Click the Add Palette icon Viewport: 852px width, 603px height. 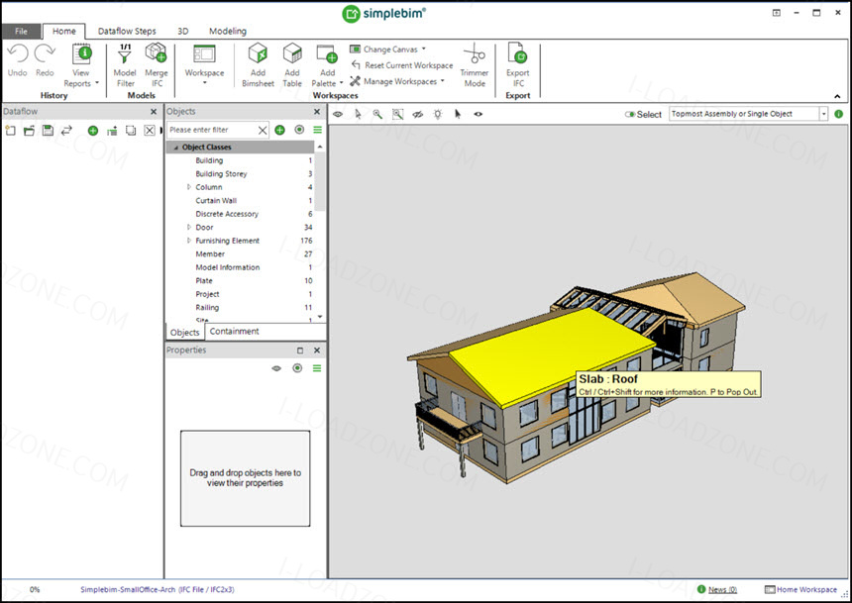click(327, 54)
